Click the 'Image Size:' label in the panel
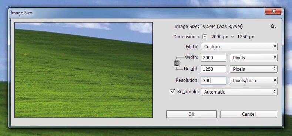292x136 pixels. pos(187,27)
